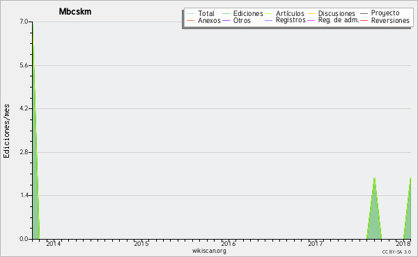Select the Discusiones legend label
Image resolution: width=418 pixels, height=257 pixels.
click(x=336, y=13)
